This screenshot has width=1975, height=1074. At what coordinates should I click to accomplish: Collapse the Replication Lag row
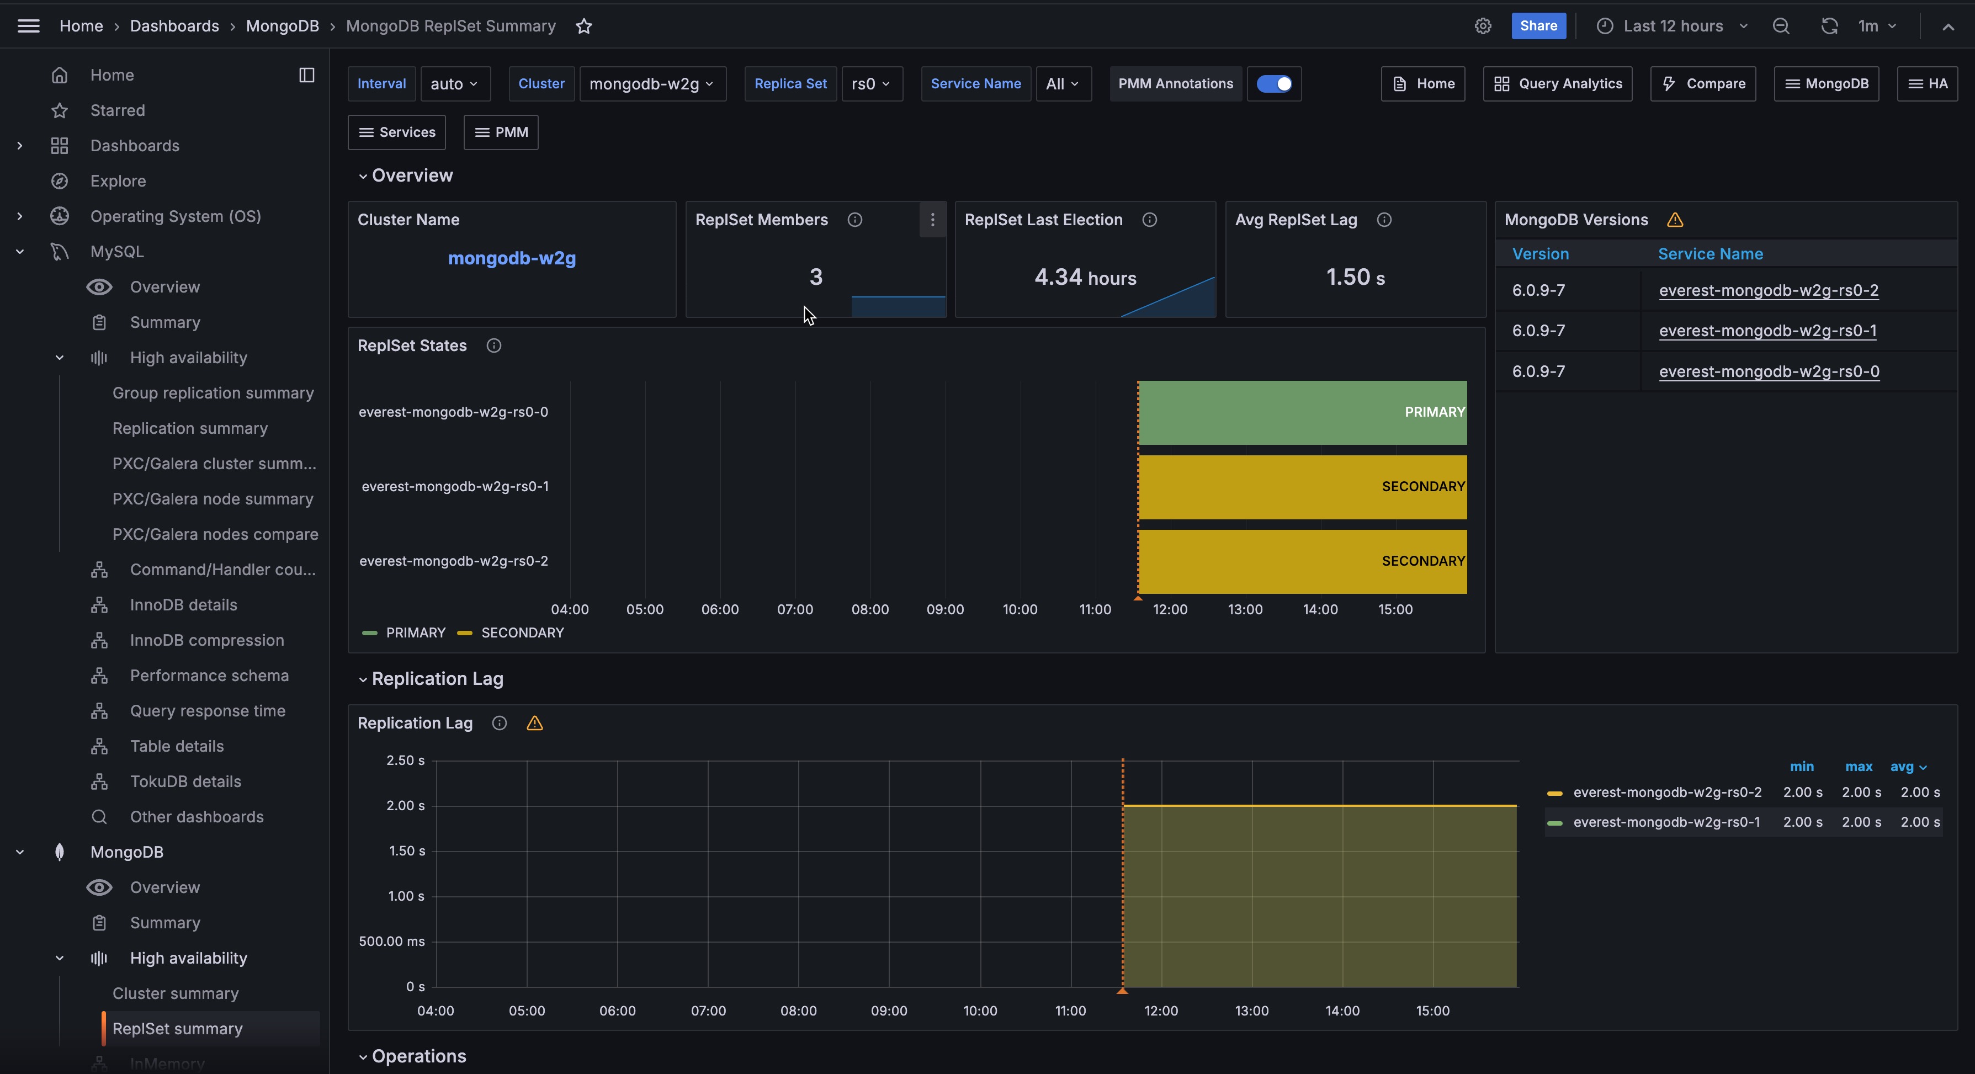[431, 678]
